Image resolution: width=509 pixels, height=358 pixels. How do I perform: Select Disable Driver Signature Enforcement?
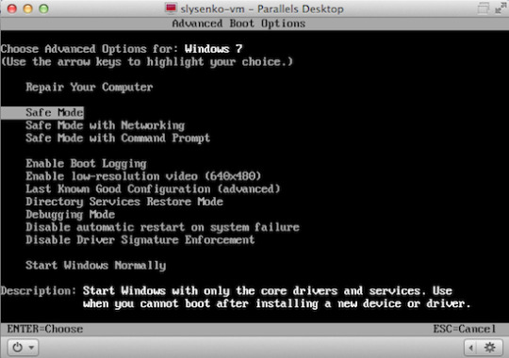point(140,240)
